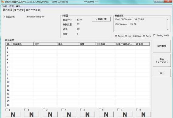The height and width of the screenshot is (118, 173).
Task: Select device row 16 in list
Action: pos(78,105)
